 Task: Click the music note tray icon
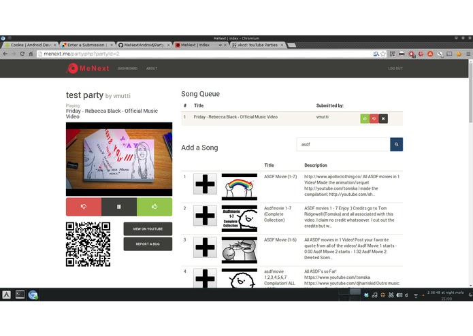[x=374, y=295]
